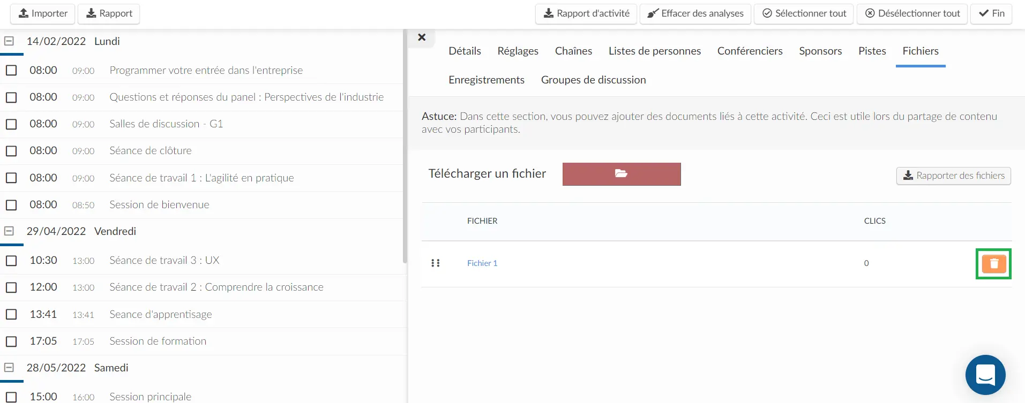Go to the Conférenciers tab

tap(750, 51)
